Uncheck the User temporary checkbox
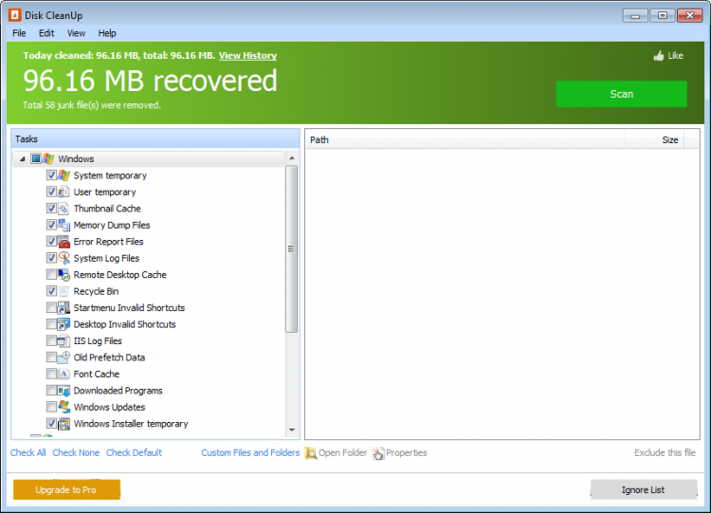The image size is (711, 513). pyautogui.click(x=51, y=192)
